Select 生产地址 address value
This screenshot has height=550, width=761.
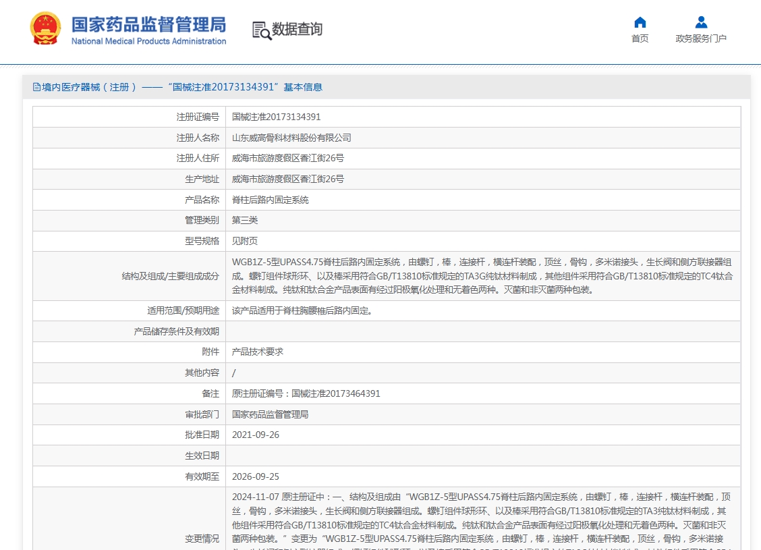tap(288, 179)
